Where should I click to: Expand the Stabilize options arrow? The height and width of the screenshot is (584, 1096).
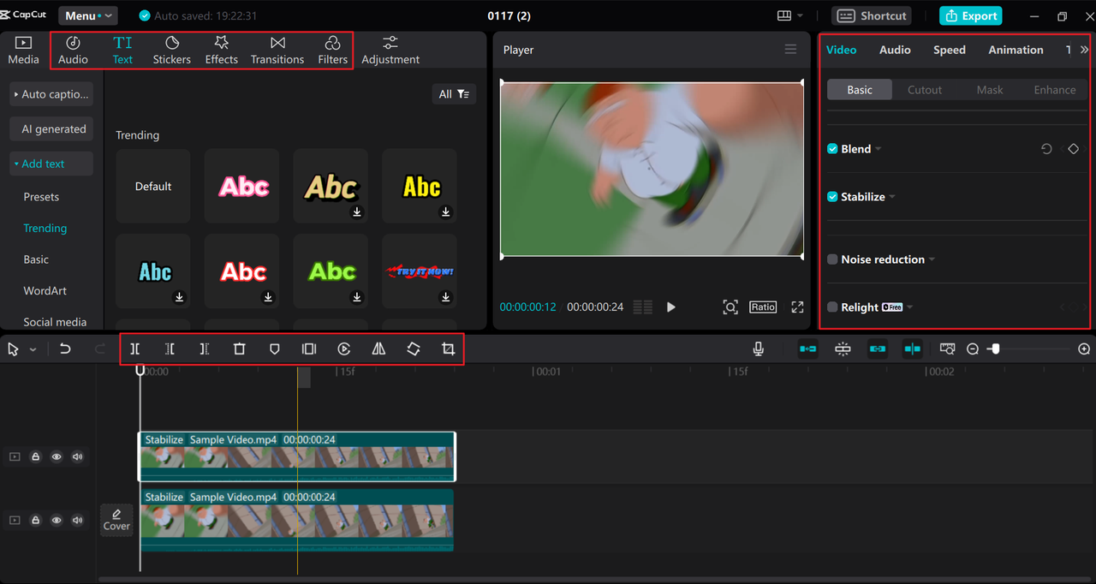tap(892, 198)
